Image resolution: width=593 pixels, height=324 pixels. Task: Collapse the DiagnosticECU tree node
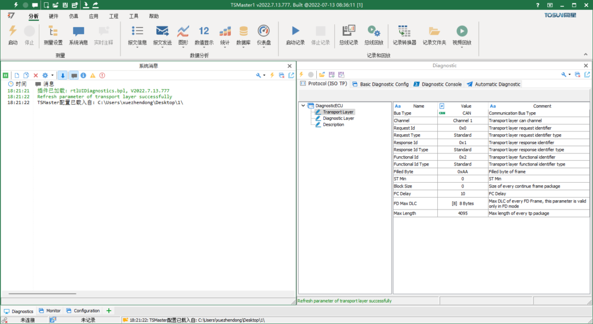pos(303,106)
